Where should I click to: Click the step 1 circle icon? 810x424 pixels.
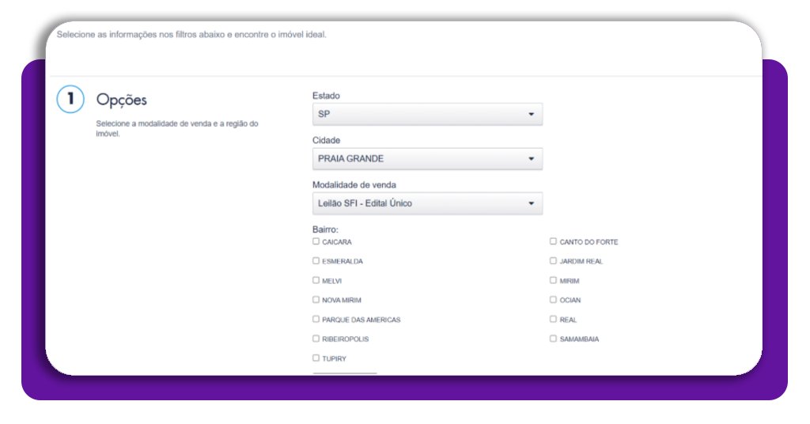tap(70, 100)
